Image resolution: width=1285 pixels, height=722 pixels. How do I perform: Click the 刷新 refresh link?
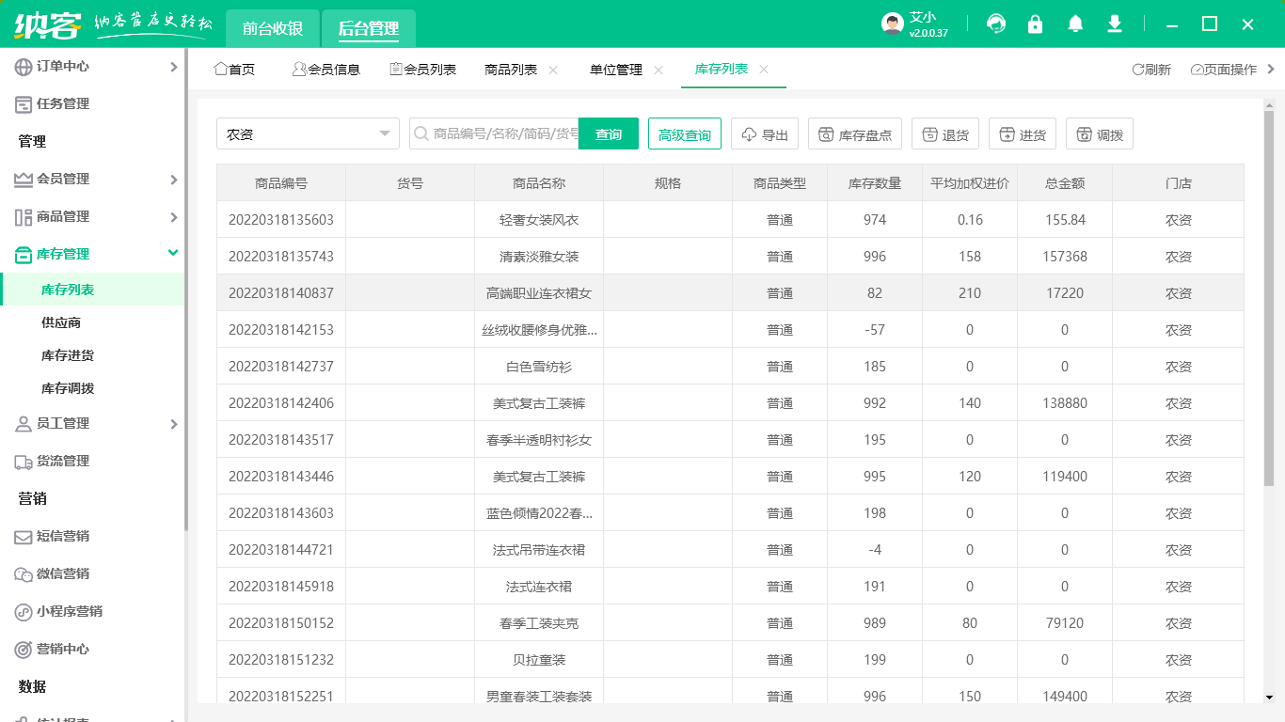coord(1151,70)
